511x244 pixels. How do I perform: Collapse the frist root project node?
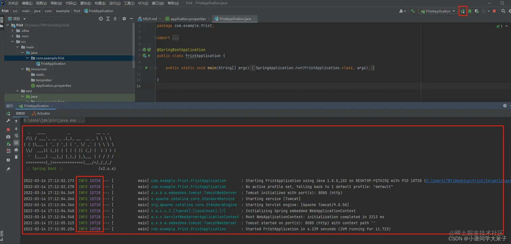coord(7,25)
